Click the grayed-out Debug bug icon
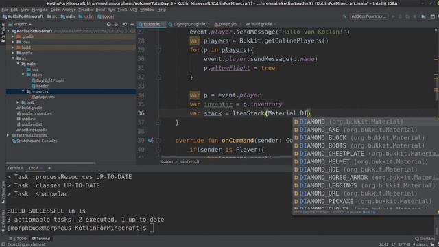 [x=400, y=16]
